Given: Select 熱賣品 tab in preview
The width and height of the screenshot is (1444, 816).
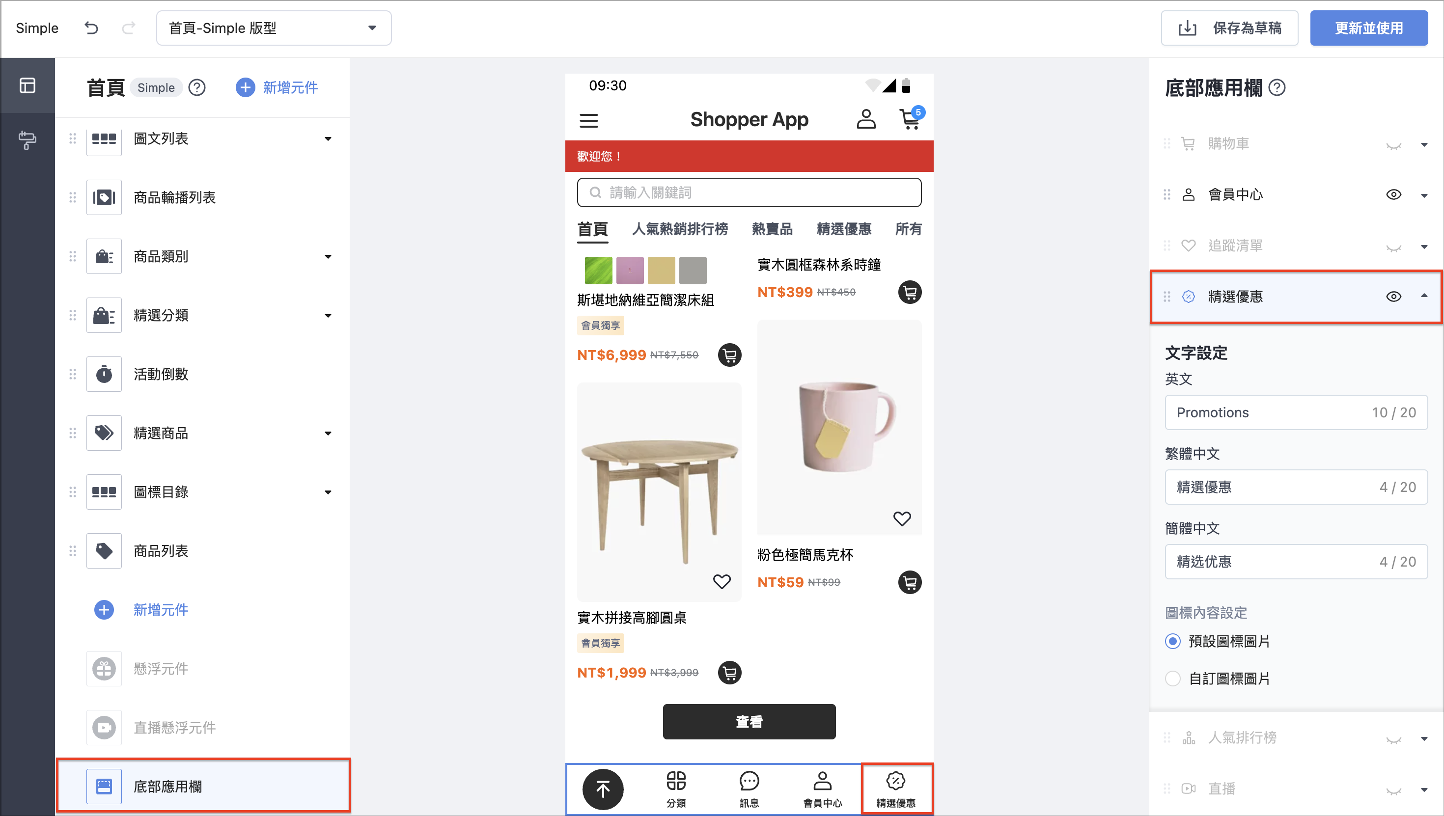Looking at the screenshot, I should tap(772, 229).
